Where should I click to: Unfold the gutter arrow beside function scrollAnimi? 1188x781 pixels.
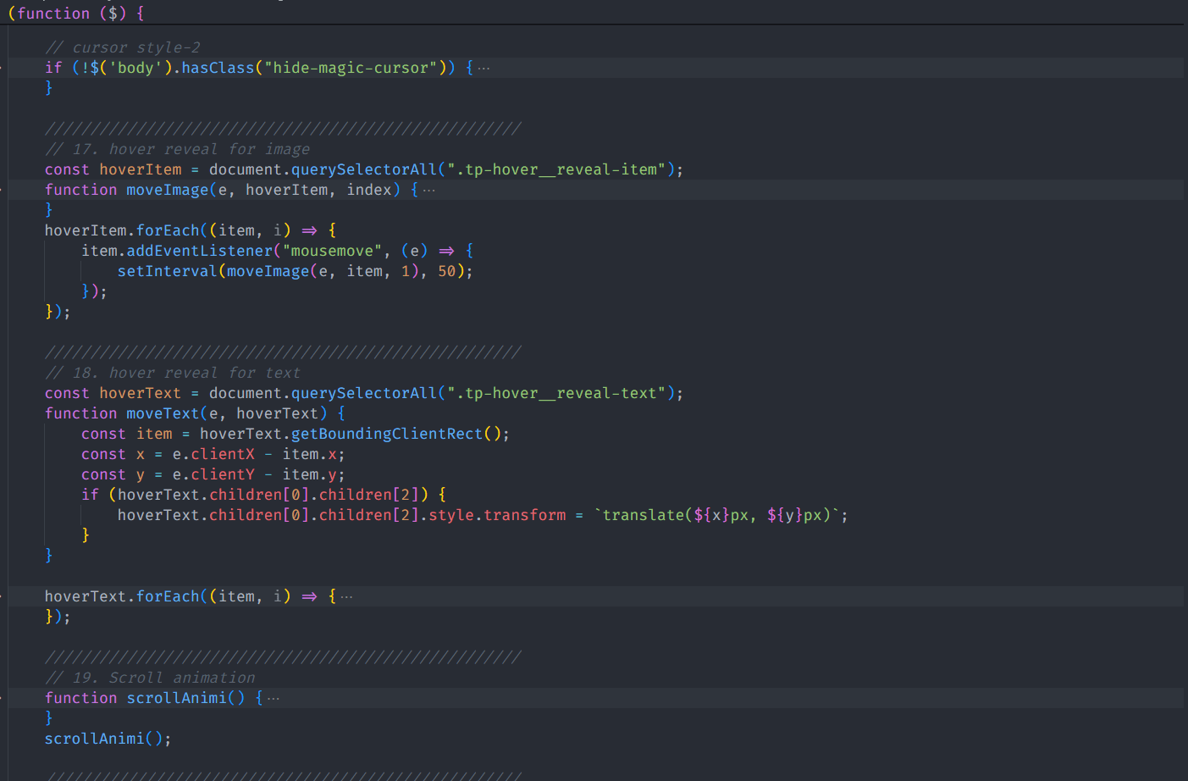(x=3, y=698)
